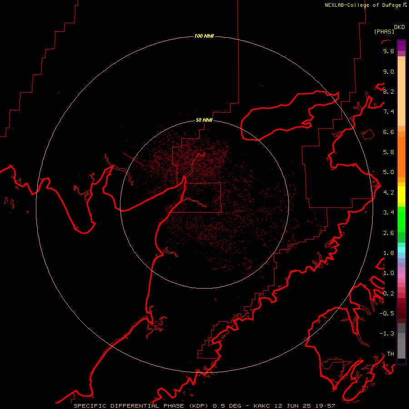The height and width of the screenshot is (409, 409).
Task: Pick the orange segment of the color bar
Action: coord(401,157)
